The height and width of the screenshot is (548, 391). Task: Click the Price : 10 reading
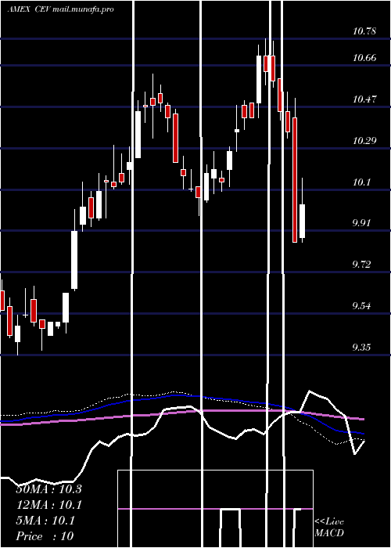coord(45,536)
